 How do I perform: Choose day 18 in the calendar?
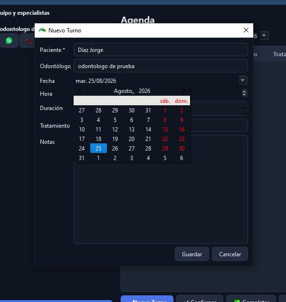(x=98, y=139)
